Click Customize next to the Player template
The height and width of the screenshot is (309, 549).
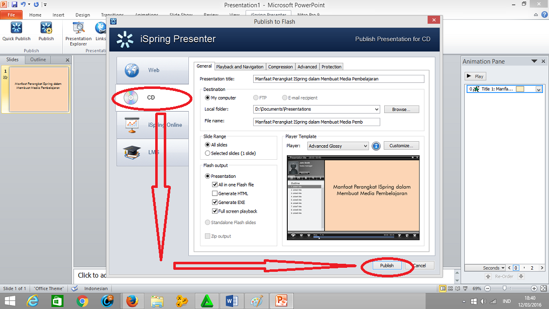[x=401, y=145]
